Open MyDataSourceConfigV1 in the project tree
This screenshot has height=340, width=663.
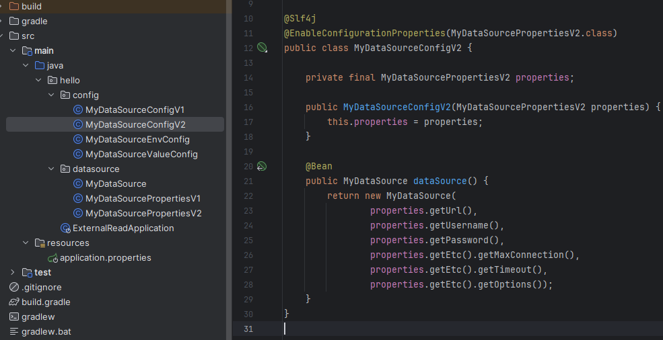(x=135, y=110)
